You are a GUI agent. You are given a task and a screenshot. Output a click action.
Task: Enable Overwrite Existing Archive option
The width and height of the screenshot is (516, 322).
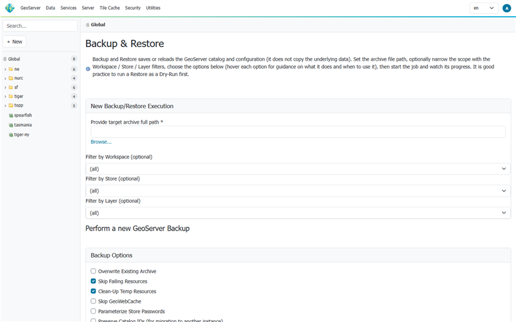pos(94,271)
